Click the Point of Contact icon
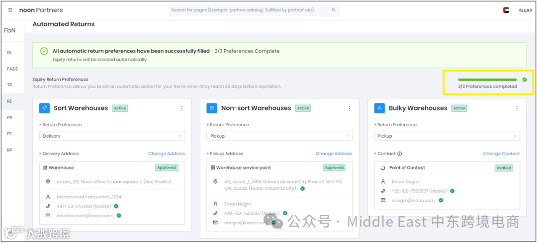 [383, 167]
